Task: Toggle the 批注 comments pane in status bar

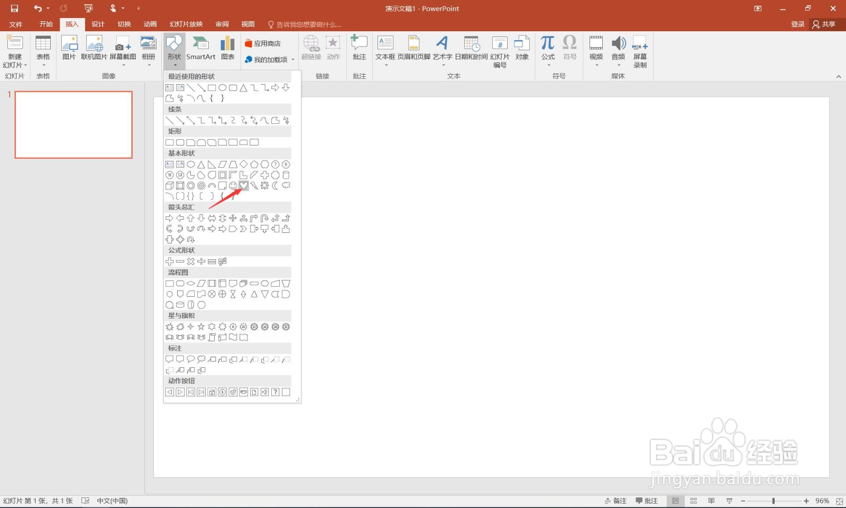Action: [647, 501]
